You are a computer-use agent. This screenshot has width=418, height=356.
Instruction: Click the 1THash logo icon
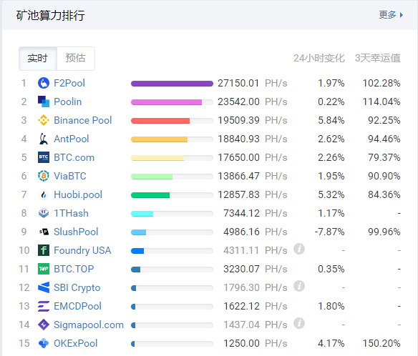point(44,213)
